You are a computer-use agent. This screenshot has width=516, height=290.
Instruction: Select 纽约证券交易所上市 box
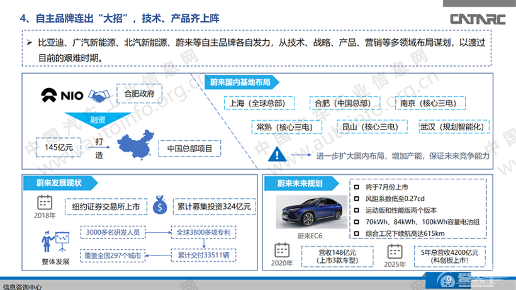[x=106, y=207]
